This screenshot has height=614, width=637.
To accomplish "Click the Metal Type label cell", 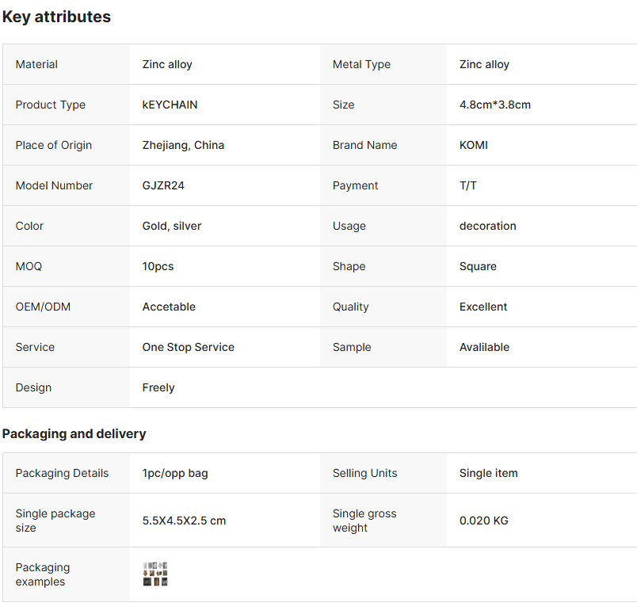I will (x=383, y=64).
